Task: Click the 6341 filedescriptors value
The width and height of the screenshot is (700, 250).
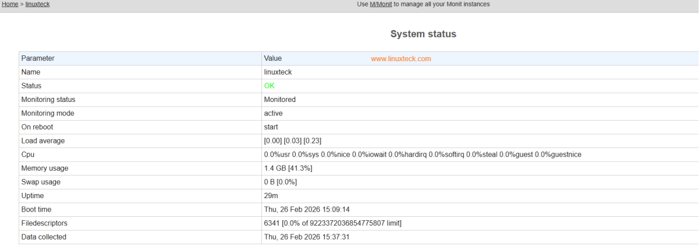Action: (333, 223)
